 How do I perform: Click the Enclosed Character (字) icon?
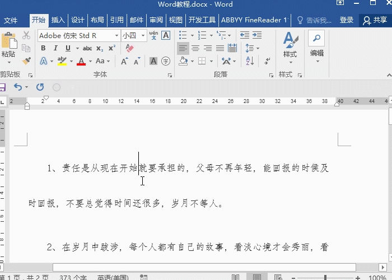point(165,61)
